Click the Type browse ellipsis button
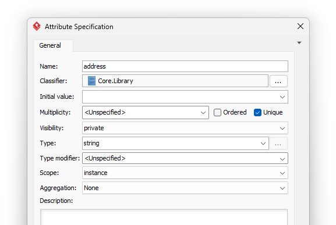 point(278,144)
